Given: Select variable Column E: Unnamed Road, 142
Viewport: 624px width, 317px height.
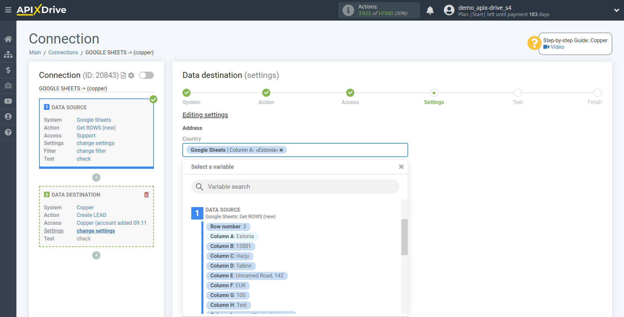Looking at the screenshot, I should click(247, 276).
